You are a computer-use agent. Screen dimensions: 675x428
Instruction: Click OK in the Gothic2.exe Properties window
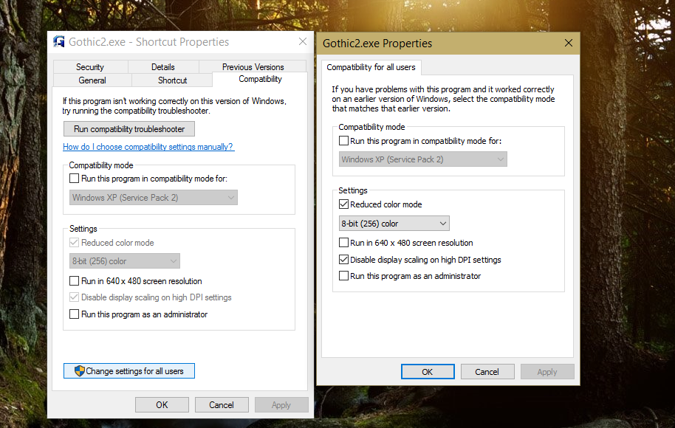click(x=428, y=372)
